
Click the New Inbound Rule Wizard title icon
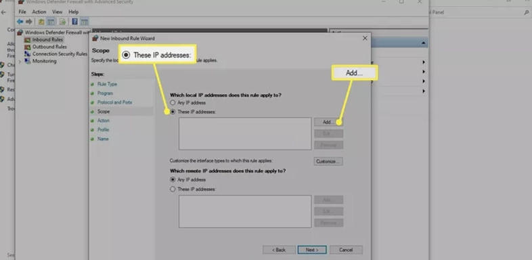pos(95,39)
